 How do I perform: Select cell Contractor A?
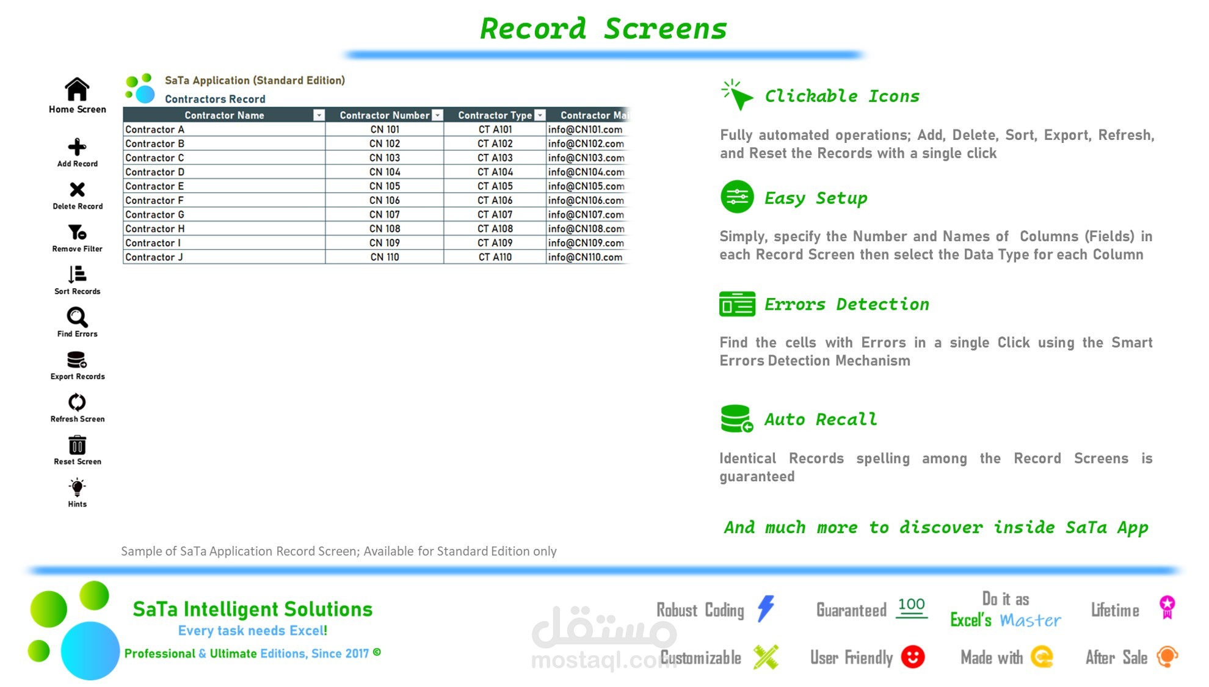coord(224,129)
